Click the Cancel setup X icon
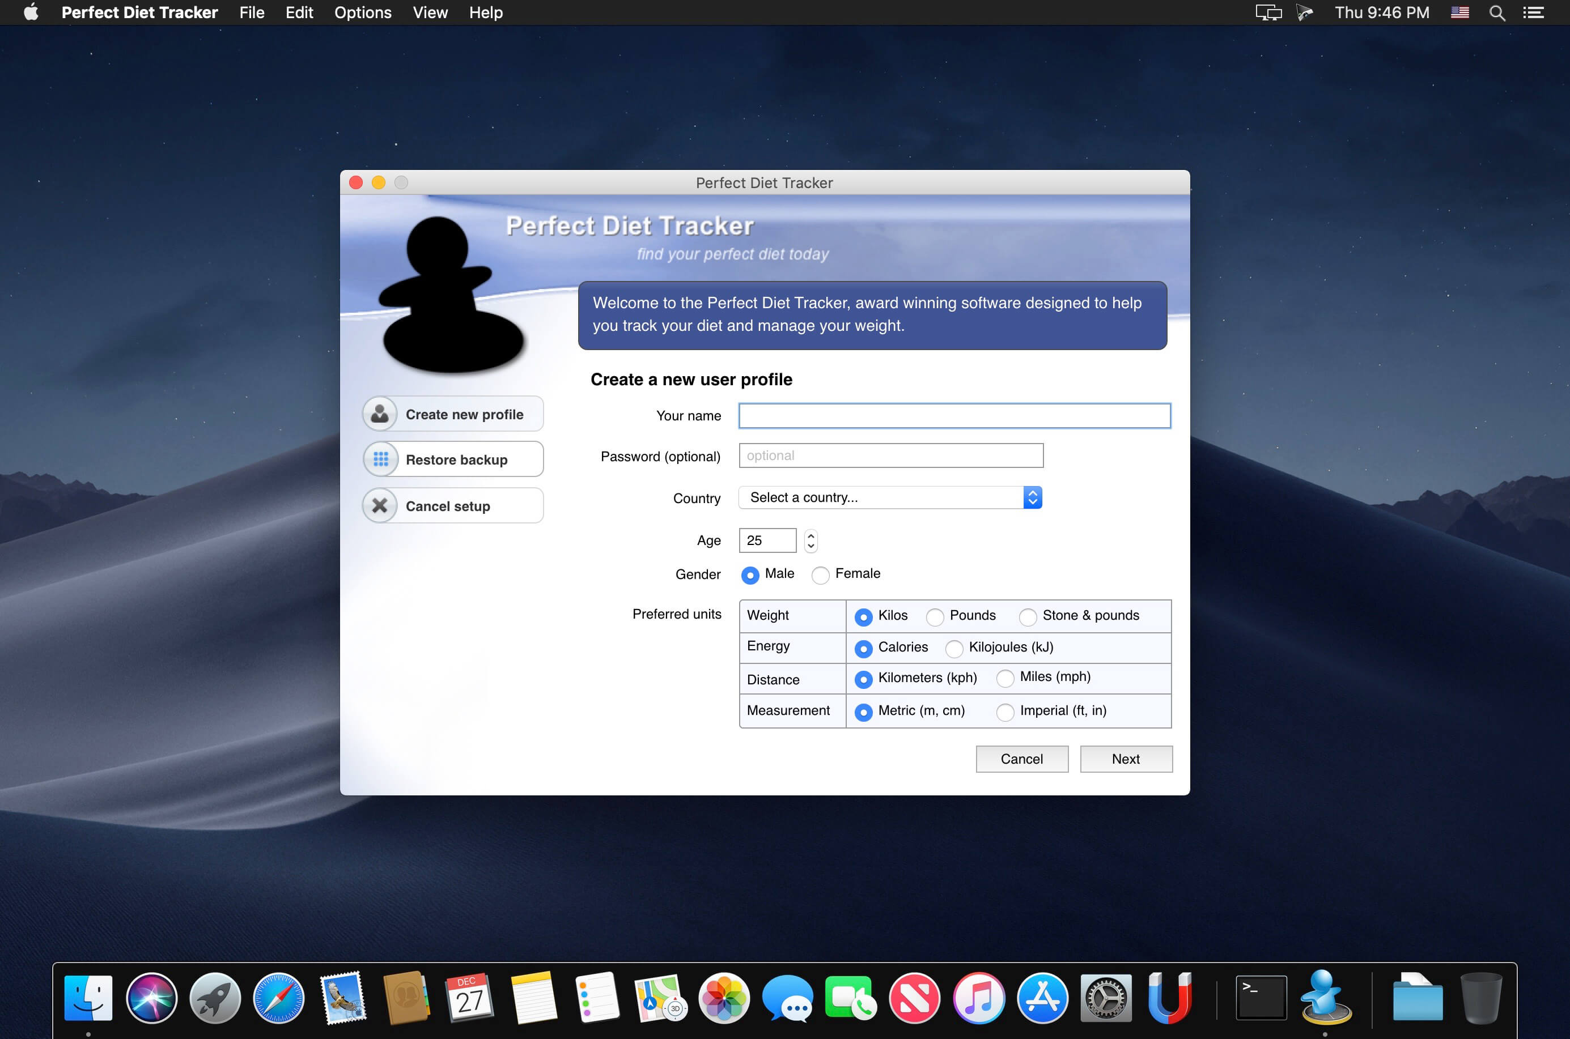This screenshot has width=1570, height=1039. [x=380, y=505]
